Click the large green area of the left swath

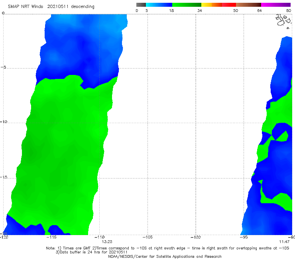click(62, 154)
